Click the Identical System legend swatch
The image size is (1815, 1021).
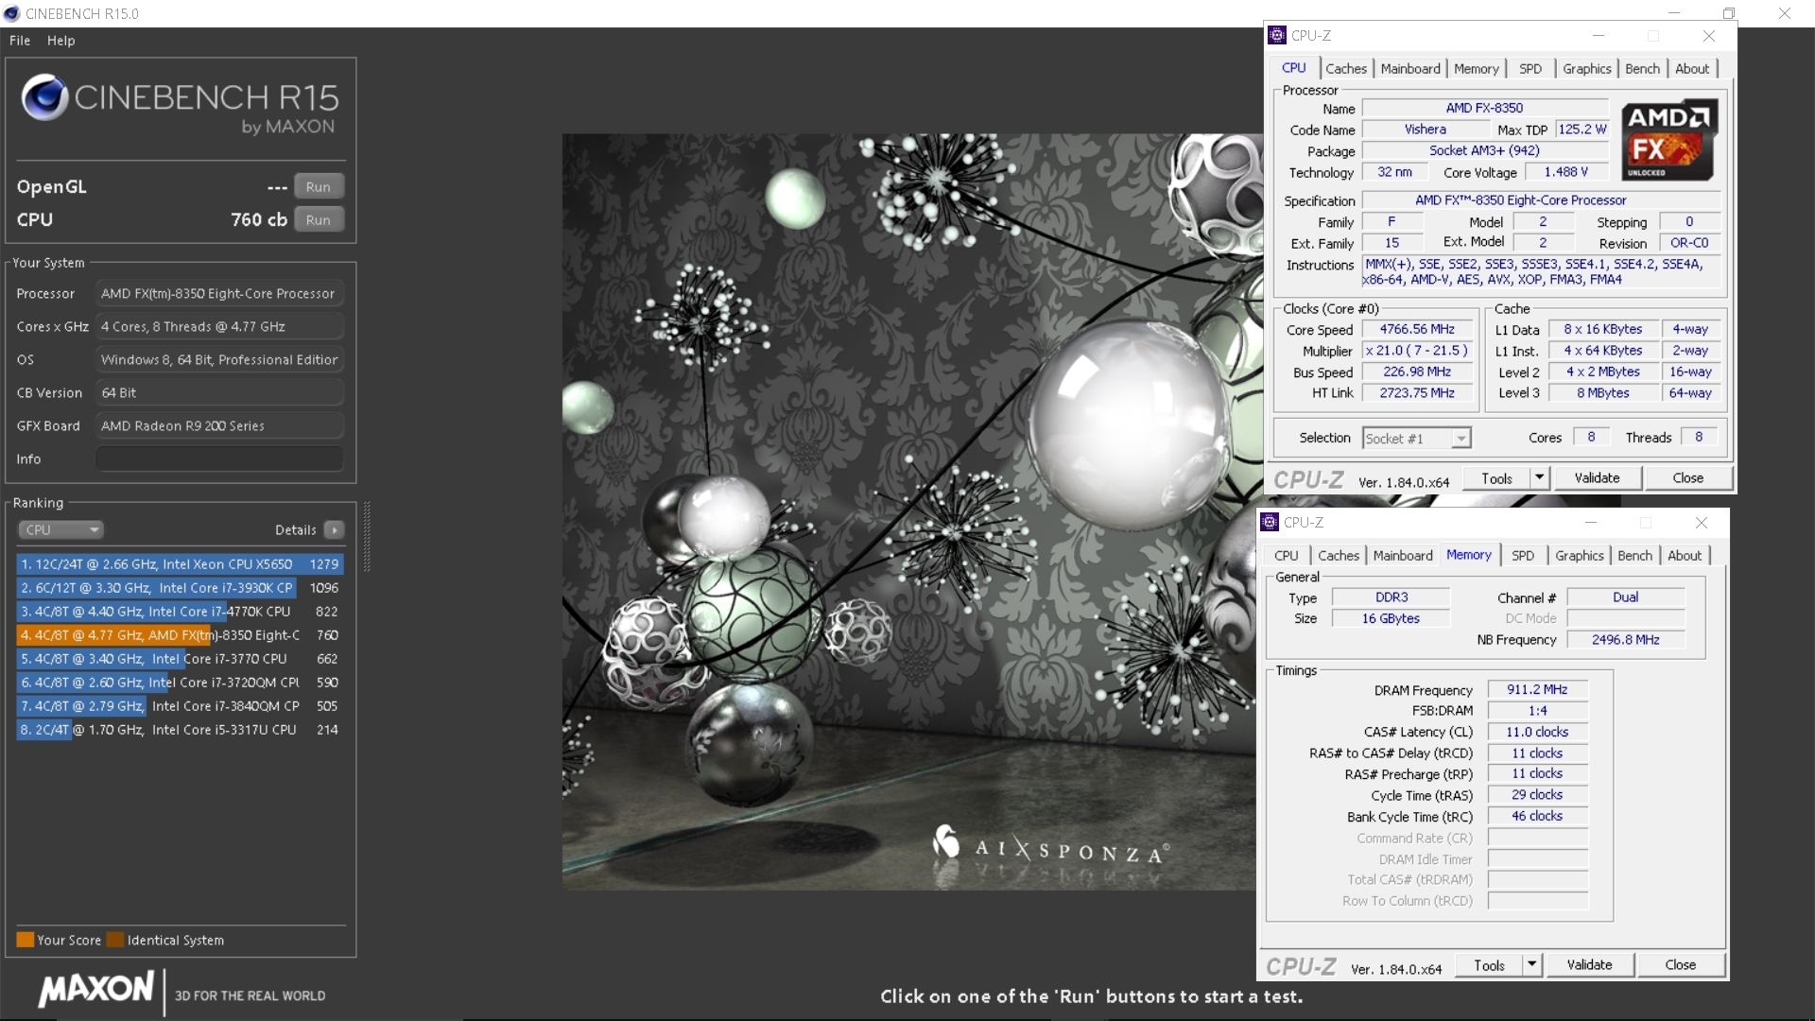pos(115,940)
